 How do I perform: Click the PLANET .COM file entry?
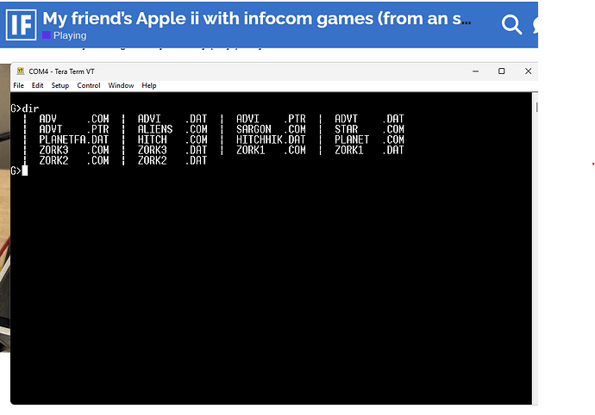coord(369,139)
